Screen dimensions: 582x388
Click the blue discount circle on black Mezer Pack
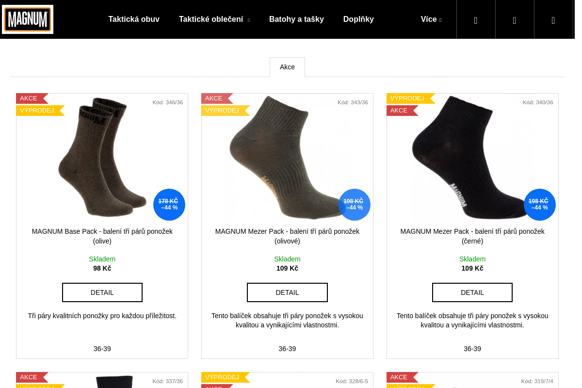click(x=539, y=205)
